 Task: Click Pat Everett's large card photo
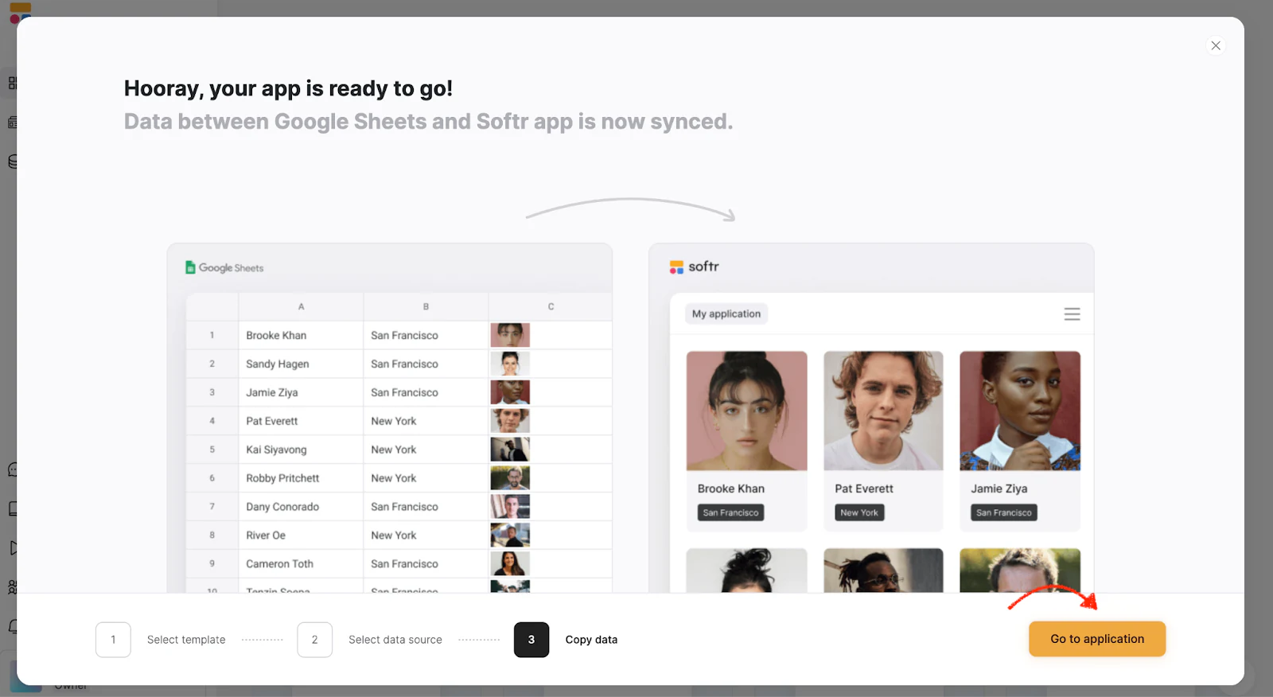[883, 411]
